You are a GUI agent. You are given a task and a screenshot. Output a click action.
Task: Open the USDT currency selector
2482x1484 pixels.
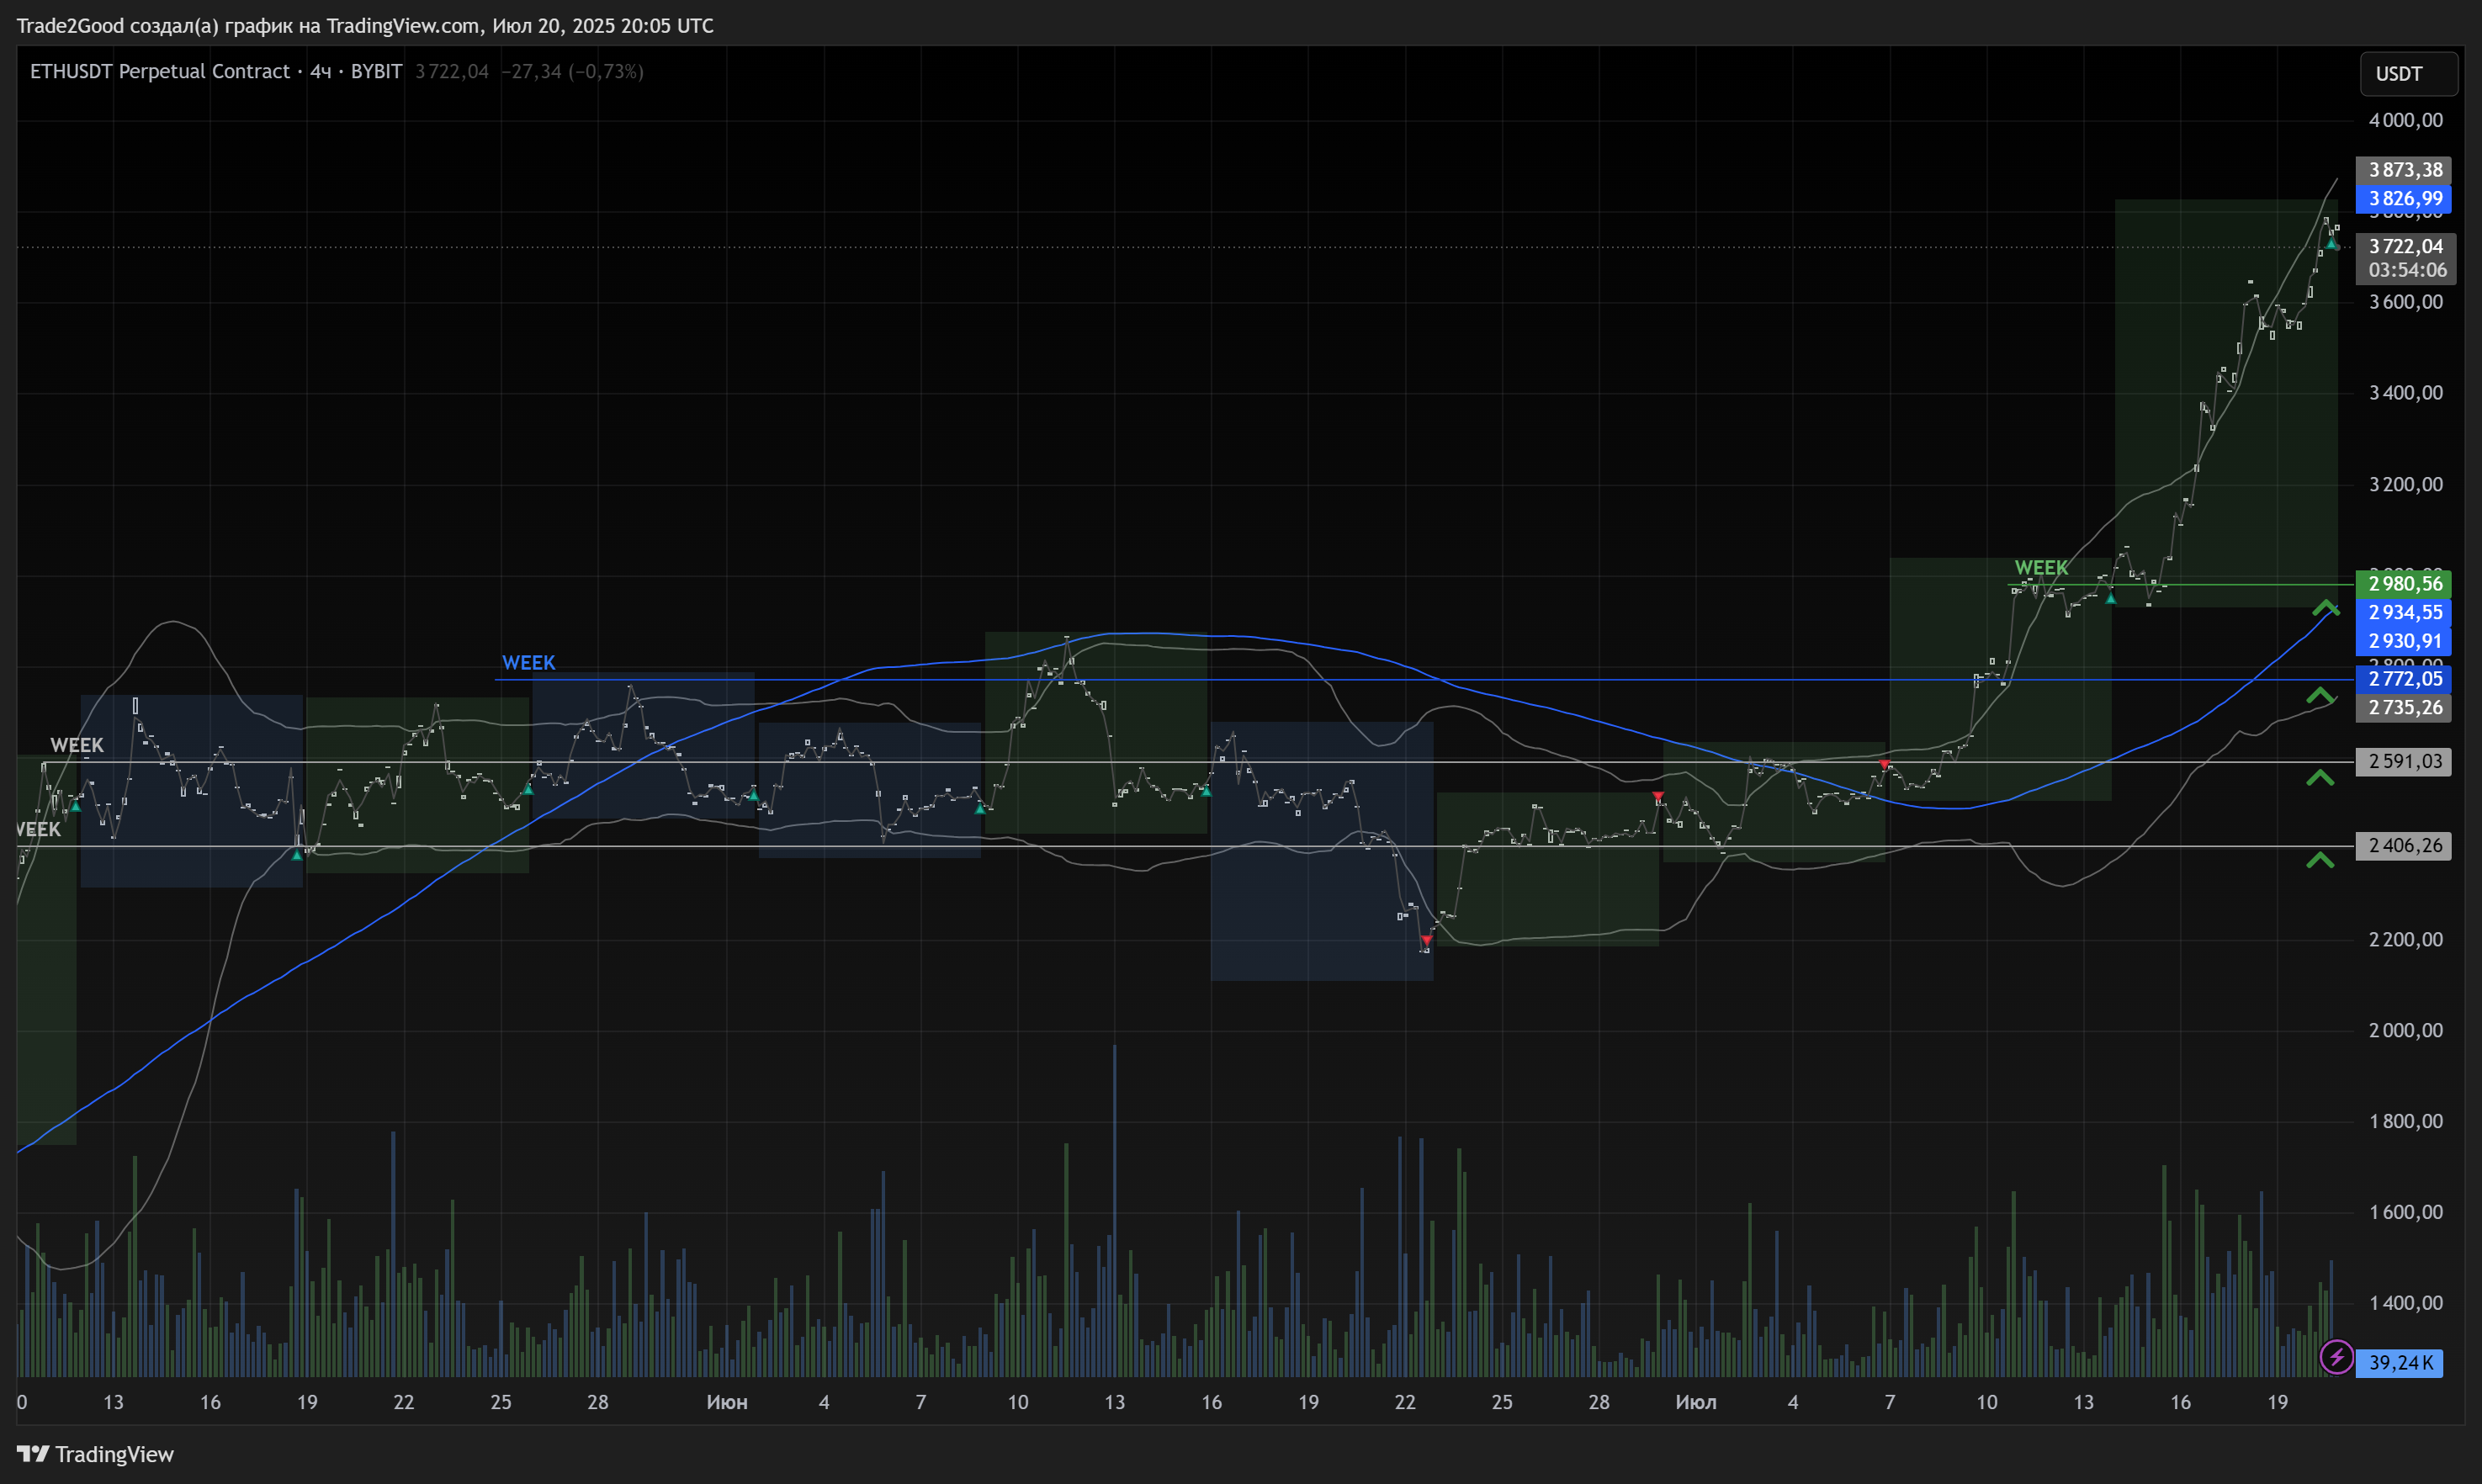(2408, 74)
